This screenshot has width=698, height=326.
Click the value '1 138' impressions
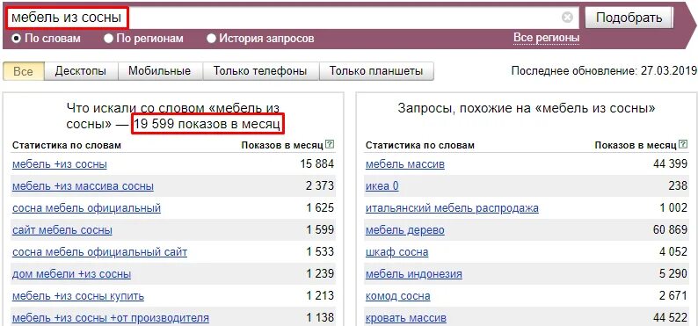(x=320, y=318)
